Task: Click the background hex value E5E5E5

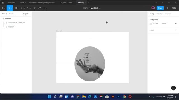Action: click(x=155, y=24)
